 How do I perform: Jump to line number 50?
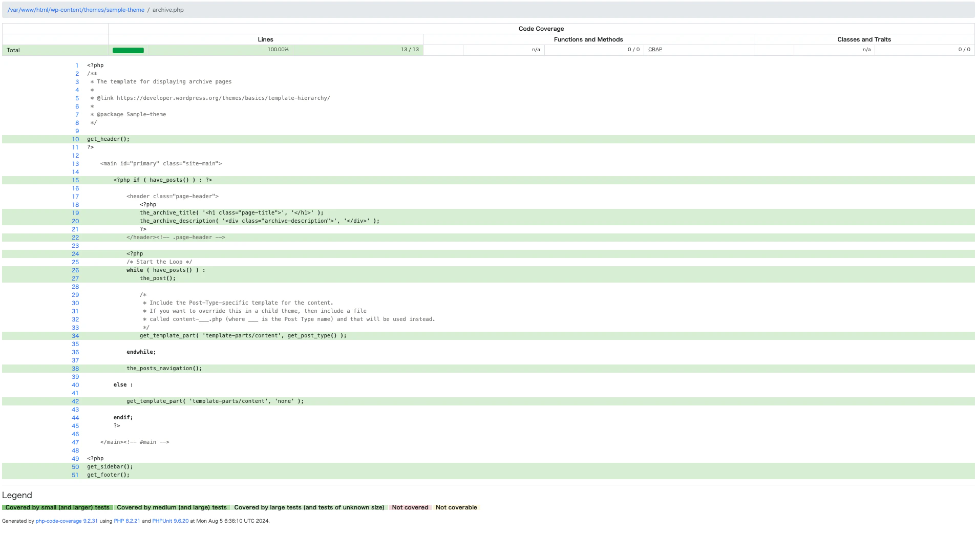[x=75, y=467]
